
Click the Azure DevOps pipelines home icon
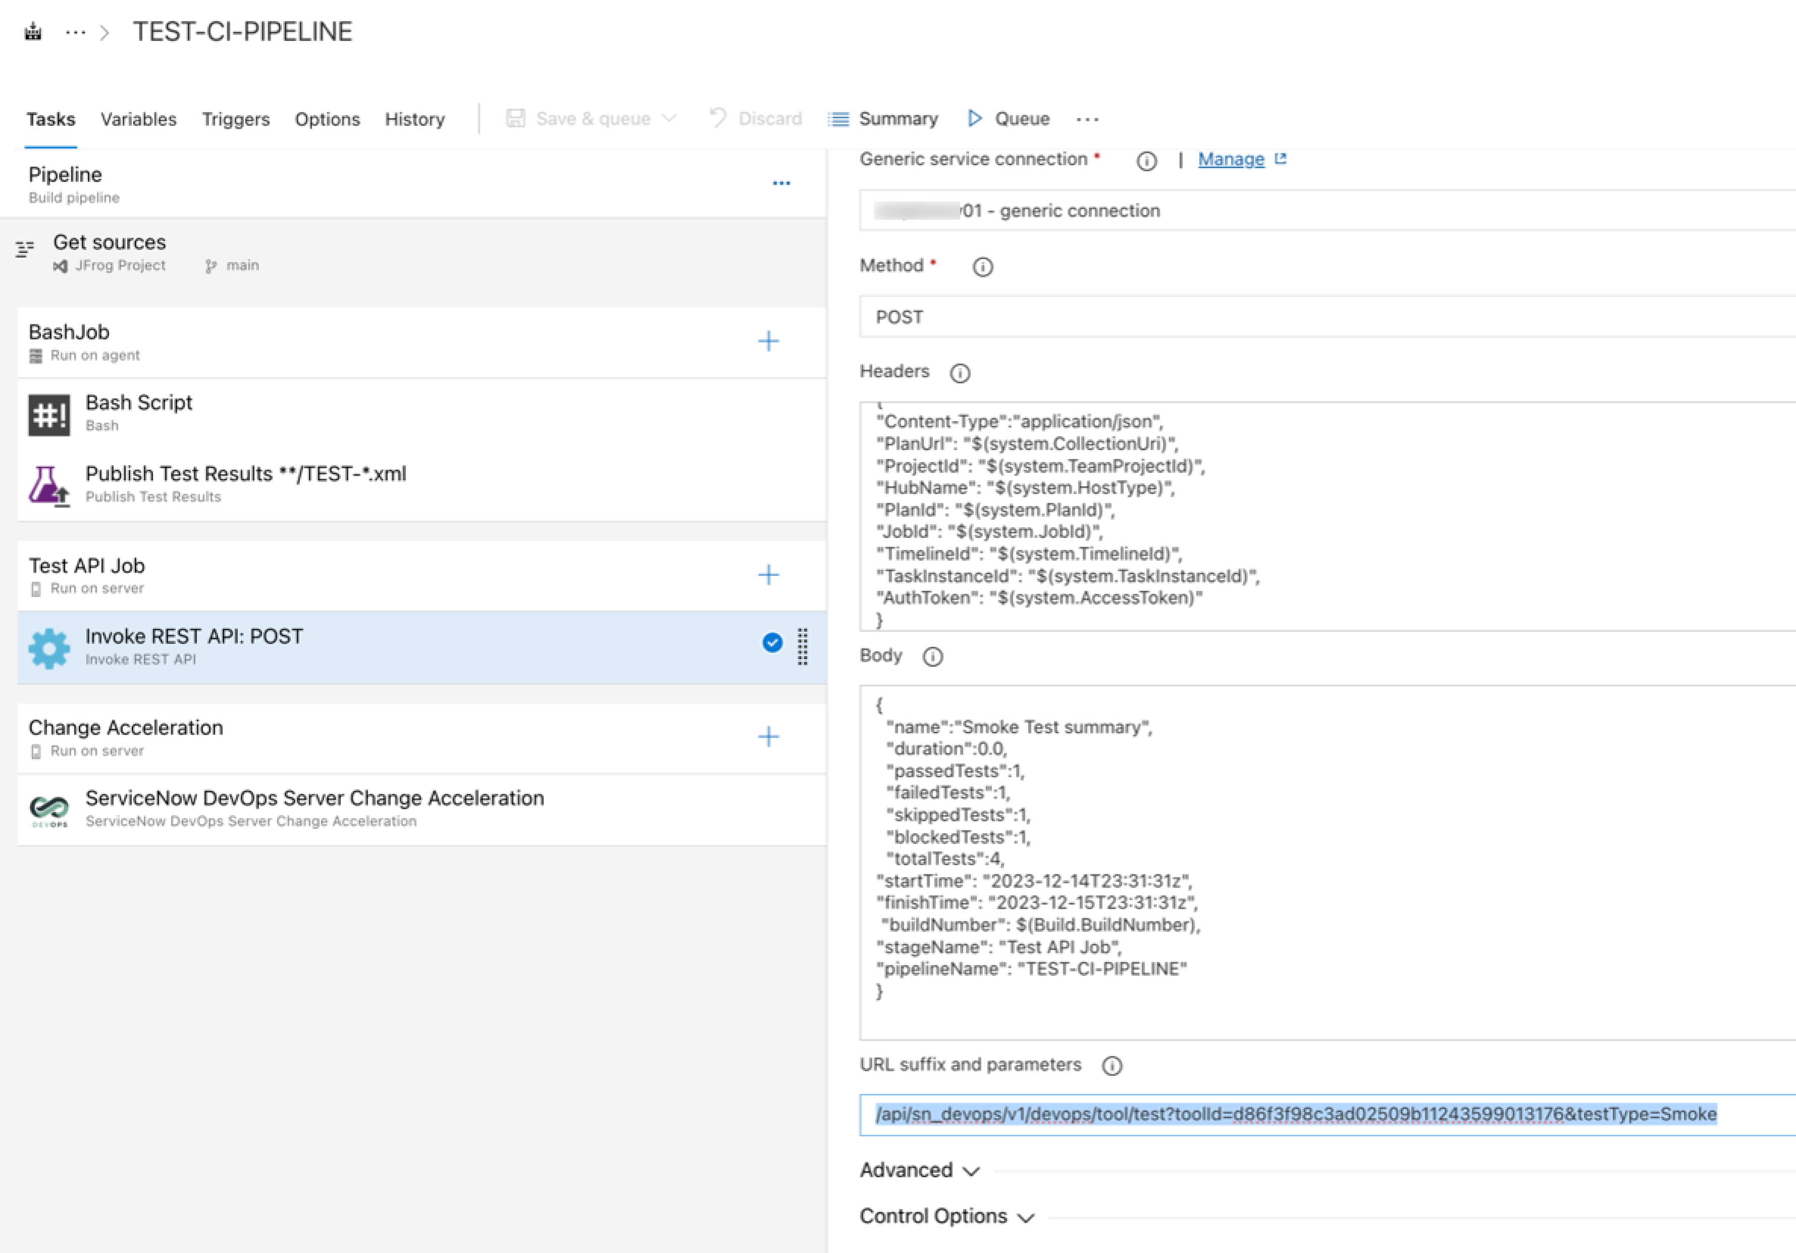(33, 32)
